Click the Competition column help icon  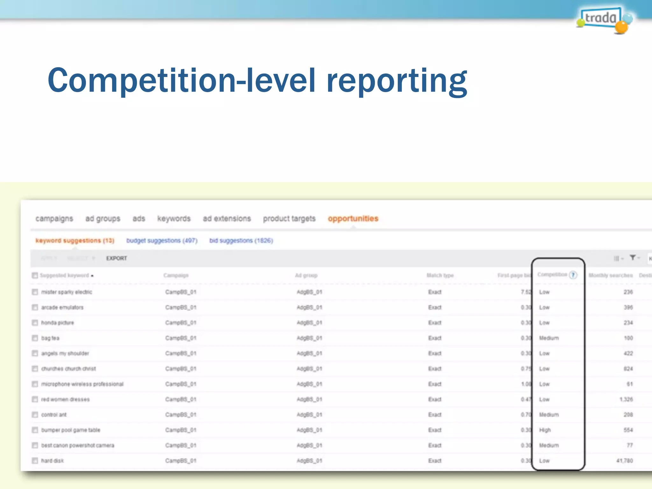pyautogui.click(x=573, y=275)
